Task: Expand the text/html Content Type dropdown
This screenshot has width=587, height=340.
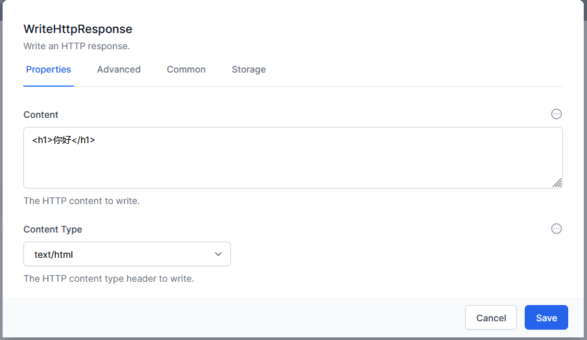Action: (127, 254)
